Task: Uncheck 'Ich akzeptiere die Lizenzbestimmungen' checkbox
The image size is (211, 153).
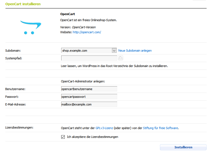Action: (x=63, y=137)
